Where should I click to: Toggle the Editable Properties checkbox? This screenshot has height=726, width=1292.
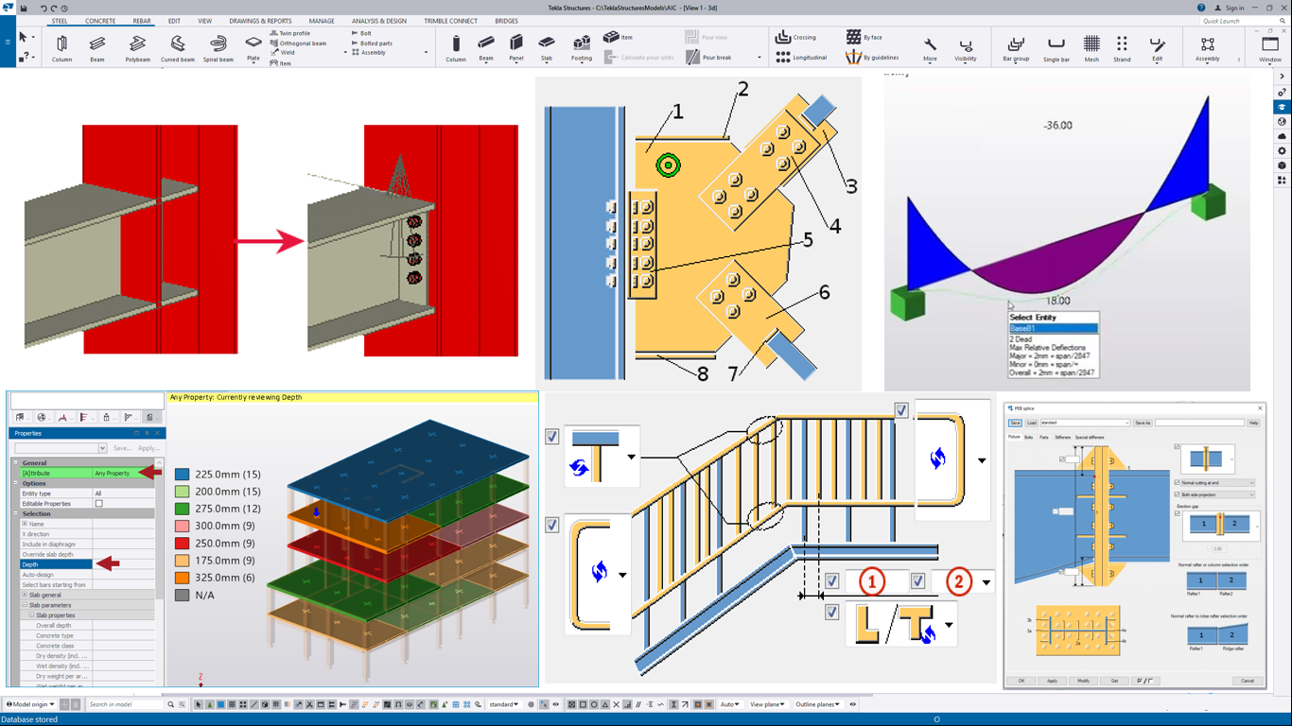click(98, 504)
